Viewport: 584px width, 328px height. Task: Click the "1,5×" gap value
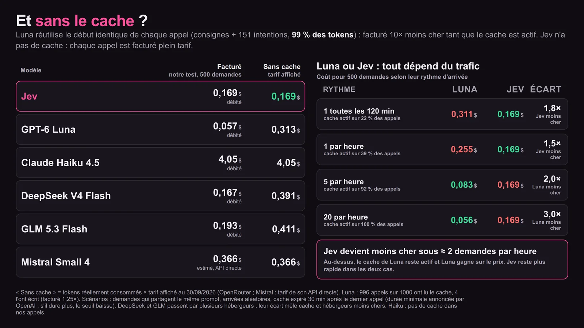[552, 144]
